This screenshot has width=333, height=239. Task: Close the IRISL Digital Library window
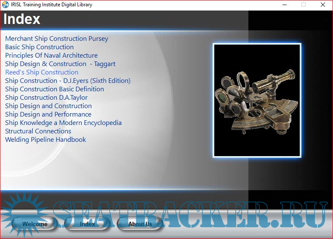coord(322,5)
